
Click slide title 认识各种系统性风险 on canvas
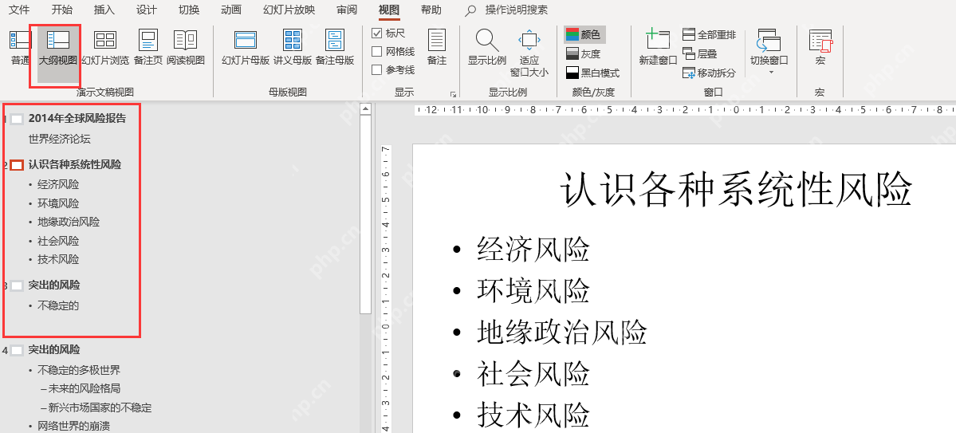[736, 189]
